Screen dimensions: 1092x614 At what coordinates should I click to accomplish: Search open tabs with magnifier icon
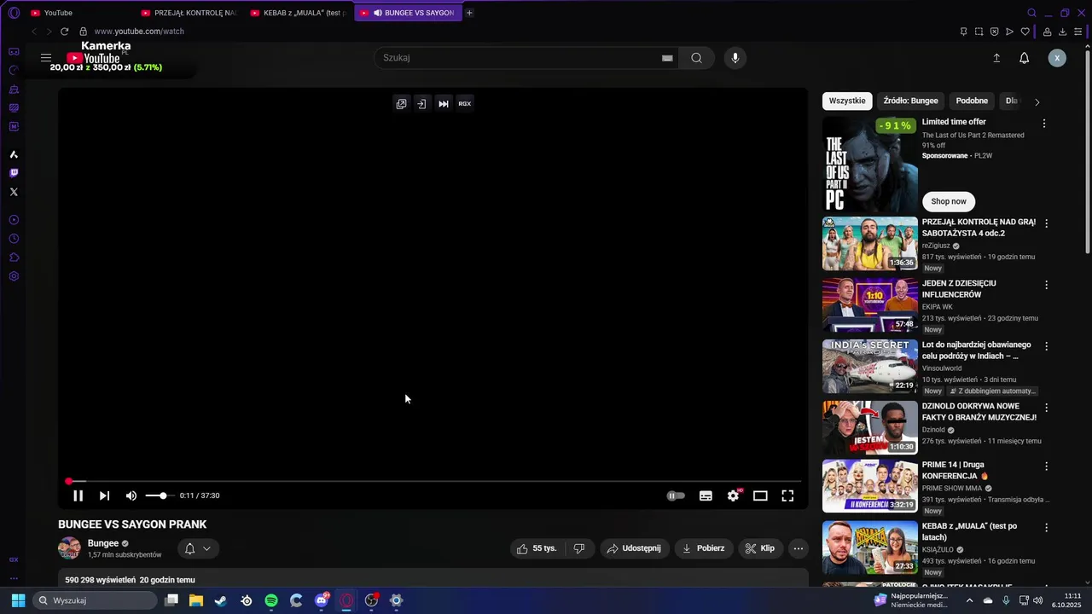coord(1031,13)
